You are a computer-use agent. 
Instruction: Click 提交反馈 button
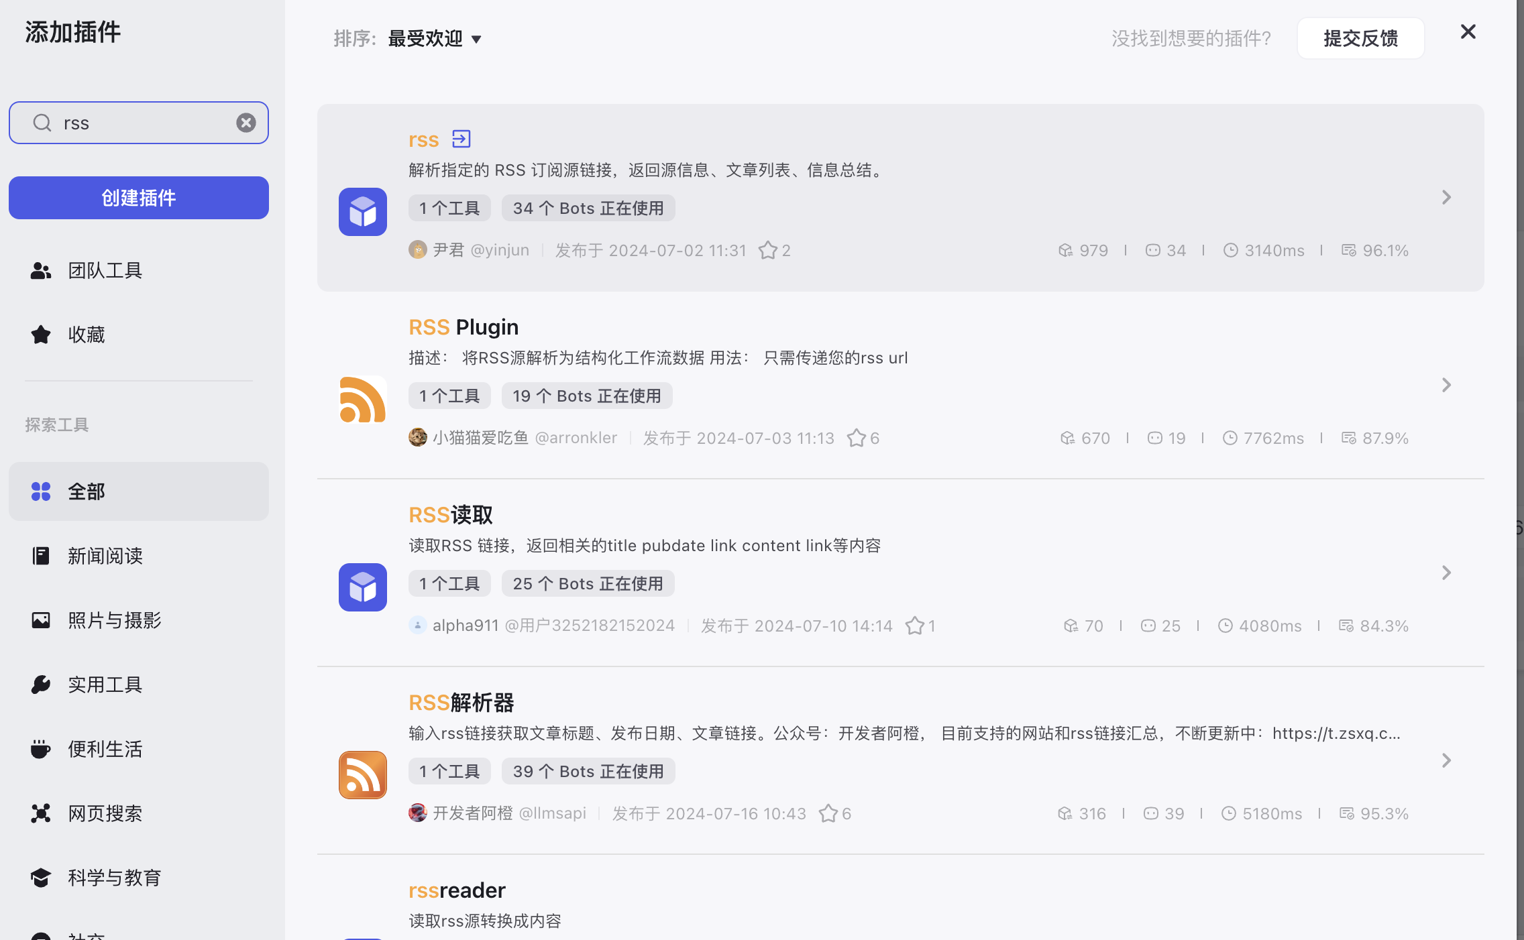(x=1360, y=39)
